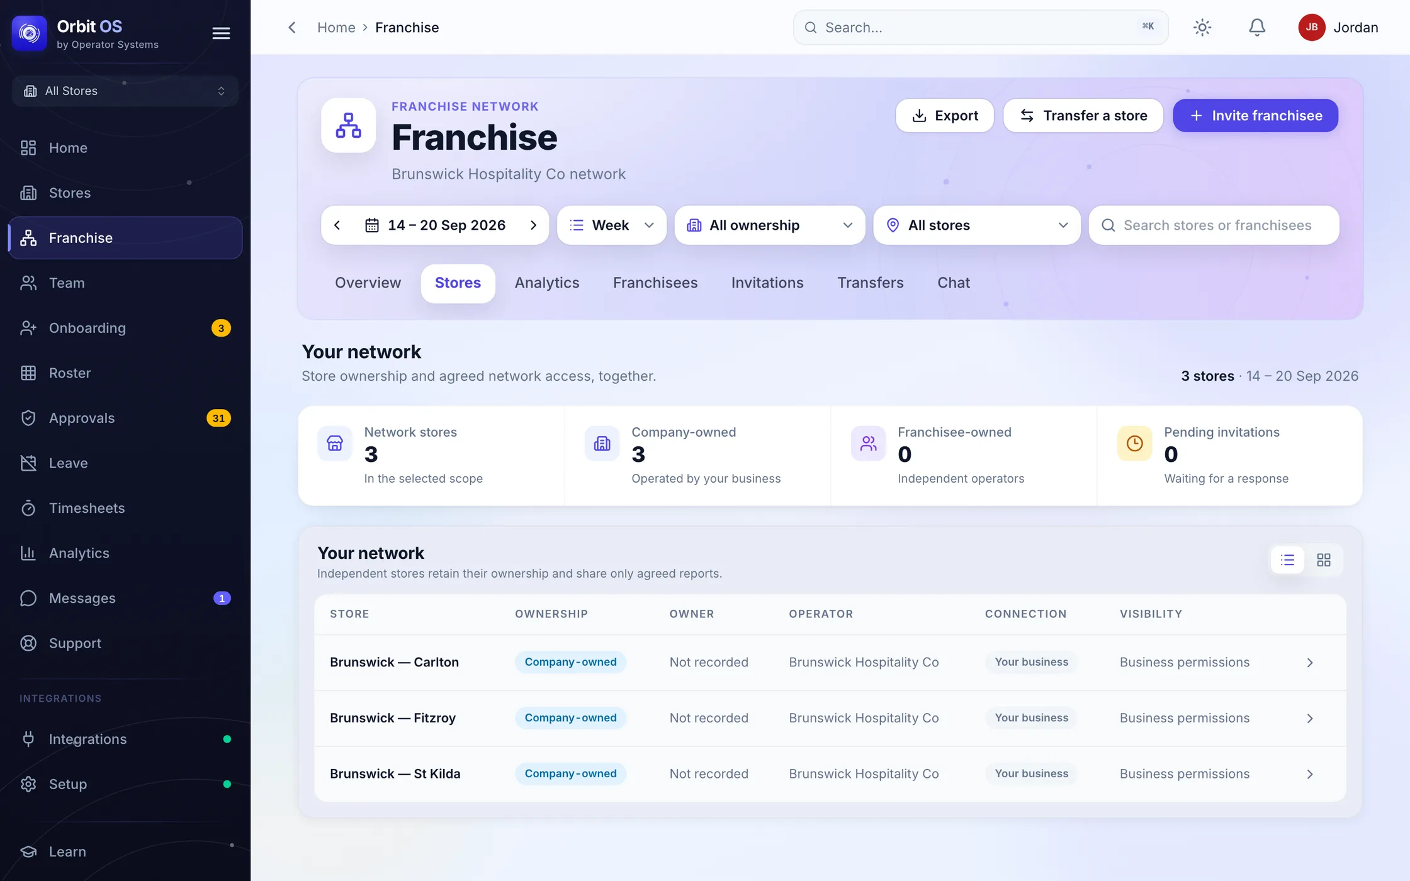Open Support in the sidebar

pyautogui.click(x=125, y=643)
